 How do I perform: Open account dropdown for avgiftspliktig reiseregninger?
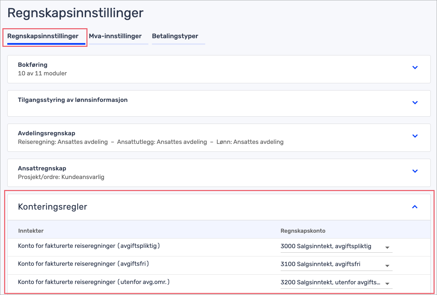387,247
